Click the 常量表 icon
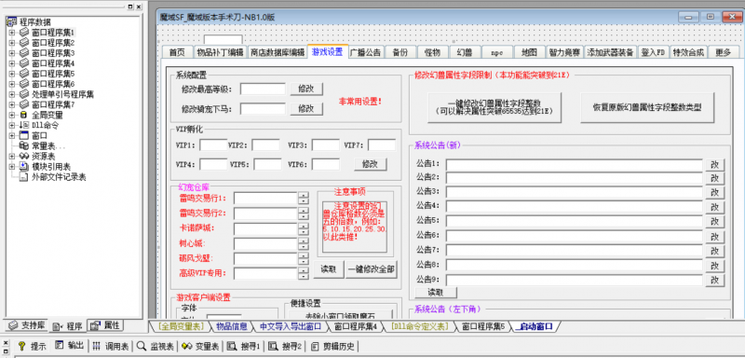The width and height of the screenshot is (745, 358). (24, 146)
